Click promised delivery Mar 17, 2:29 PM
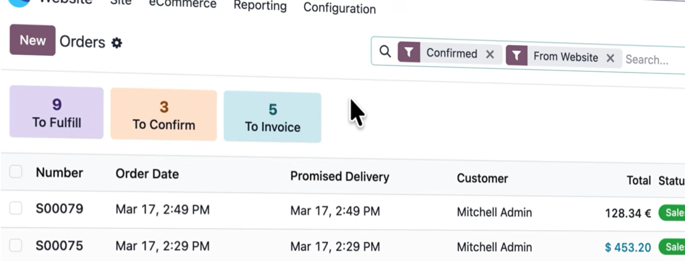685x261 pixels. (x=335, y=247)
